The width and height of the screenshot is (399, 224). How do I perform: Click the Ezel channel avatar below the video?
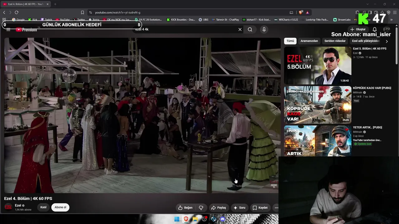pos(8,207)
